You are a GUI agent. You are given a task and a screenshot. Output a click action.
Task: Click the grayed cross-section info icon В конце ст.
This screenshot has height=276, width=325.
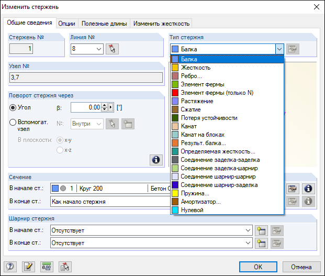[308, 201]
